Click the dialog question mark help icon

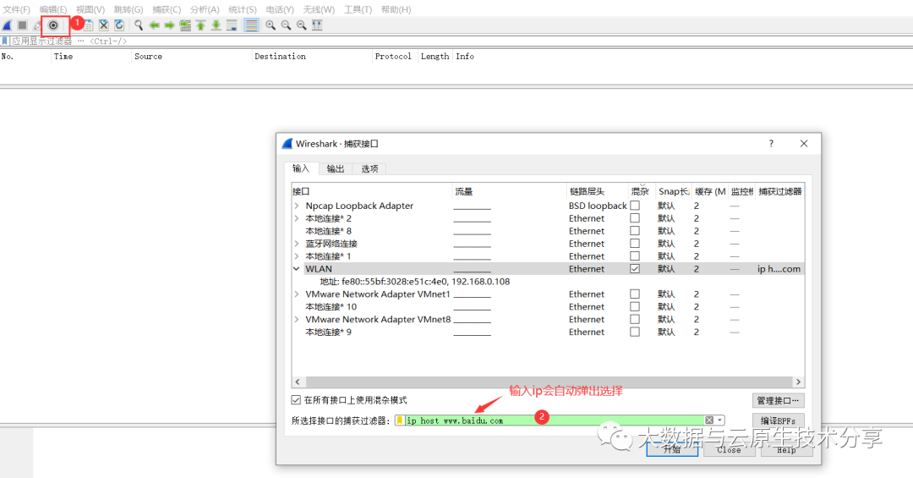(x=771, y=144)
